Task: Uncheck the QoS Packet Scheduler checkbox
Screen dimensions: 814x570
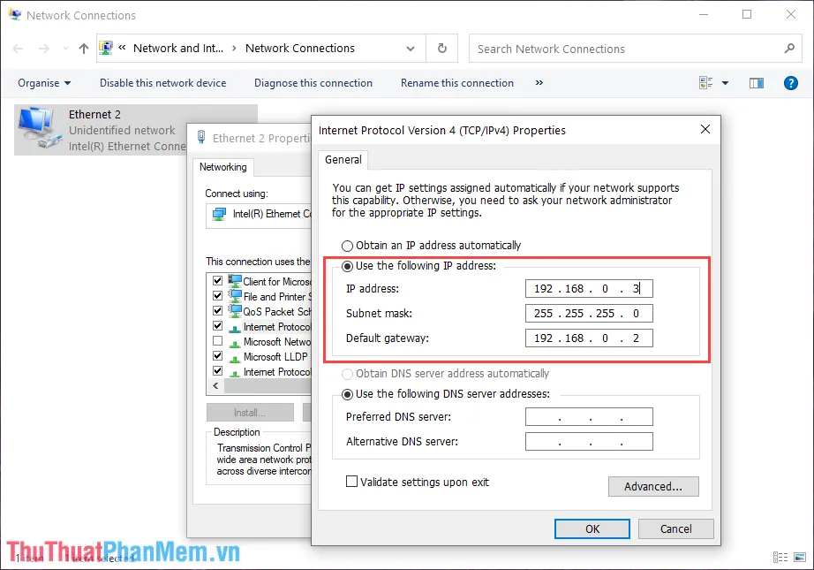Action: [x=217, y=312]
